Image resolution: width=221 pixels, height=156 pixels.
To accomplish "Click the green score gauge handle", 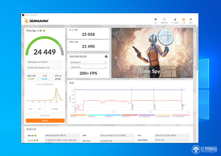I will pos(60,45).
